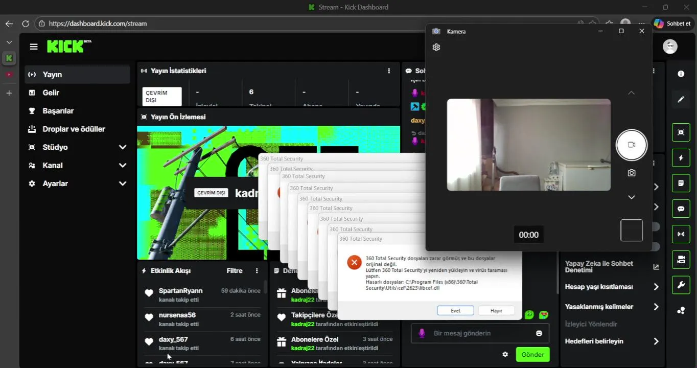The width and height of the screenshot is (697, 368).
Task: Click the camera live preview
Action: (529, 145)
